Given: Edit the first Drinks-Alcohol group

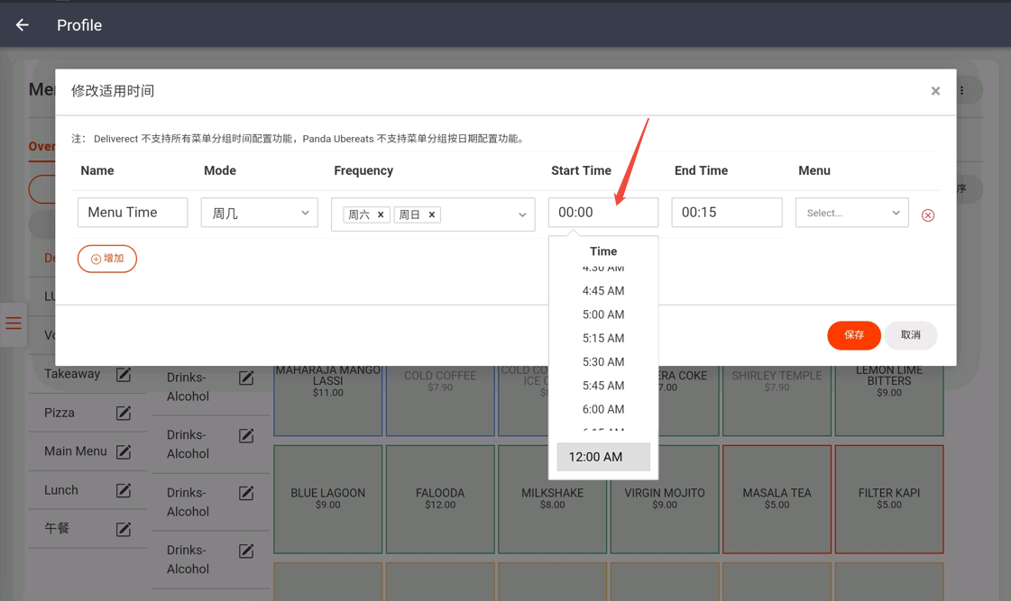Looking at the screenshot, I should pos(246,378).
